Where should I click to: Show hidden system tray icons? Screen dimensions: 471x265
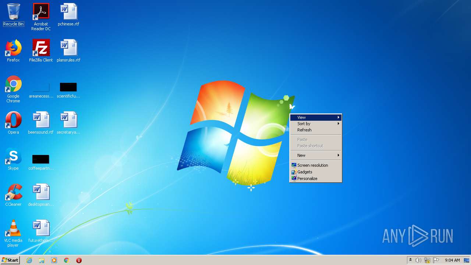(x=410, y=260)
